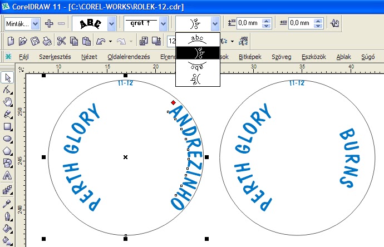384x247 pixels.
Task: Choose bottom upside-down abc placement option
Action: click(x=198, y=66)
